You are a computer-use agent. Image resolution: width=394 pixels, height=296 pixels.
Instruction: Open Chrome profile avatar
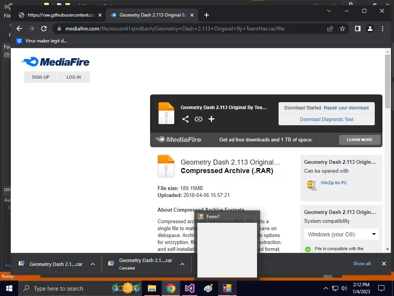(x=370, y=29)
